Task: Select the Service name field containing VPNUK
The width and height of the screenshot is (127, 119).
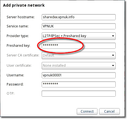Action: [79, 26]
